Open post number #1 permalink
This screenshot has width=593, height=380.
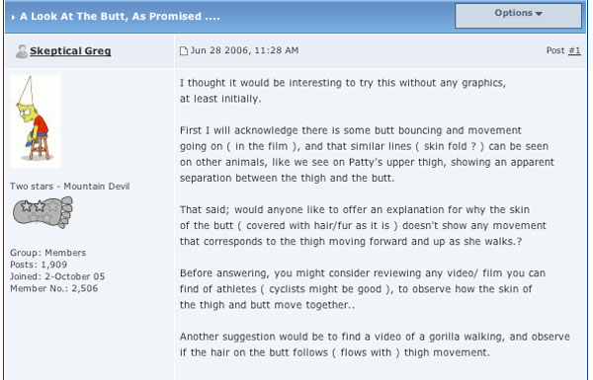coord(574,50)
